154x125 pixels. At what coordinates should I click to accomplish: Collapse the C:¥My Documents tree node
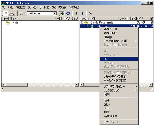click(x=82, y=22)
